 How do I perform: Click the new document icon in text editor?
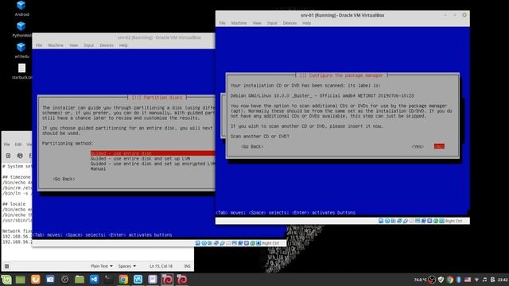tap(8, 156)
